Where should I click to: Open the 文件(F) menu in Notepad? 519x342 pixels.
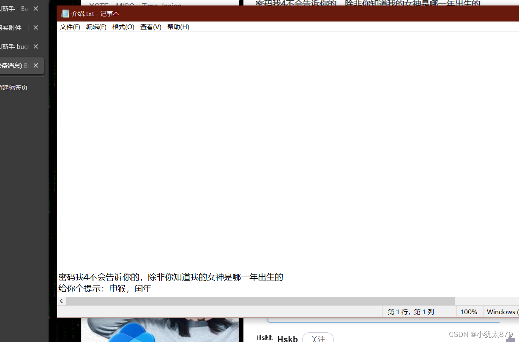click(70, 27)
